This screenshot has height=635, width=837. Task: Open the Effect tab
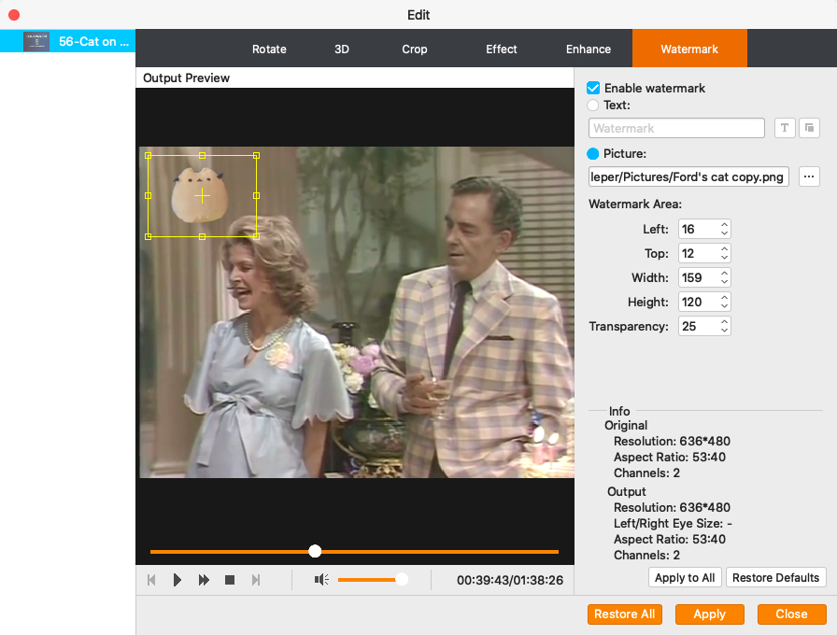(x=502, y=49)
